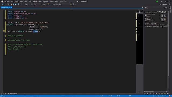The height and width of the screenshot is (97, 172).
Task: Open the Project menu
Action: click(17, 1)
